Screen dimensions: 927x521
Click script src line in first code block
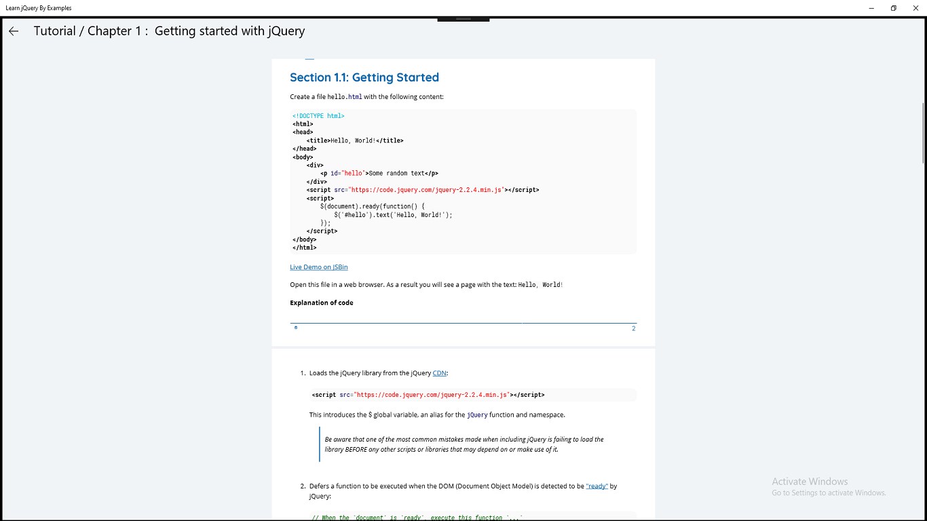[423, 190]
